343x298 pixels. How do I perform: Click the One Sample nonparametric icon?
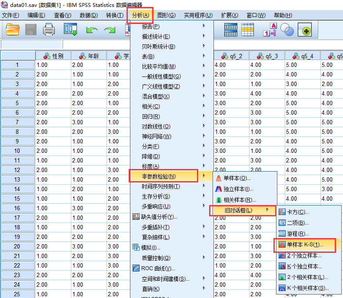(x=219, y=178)
